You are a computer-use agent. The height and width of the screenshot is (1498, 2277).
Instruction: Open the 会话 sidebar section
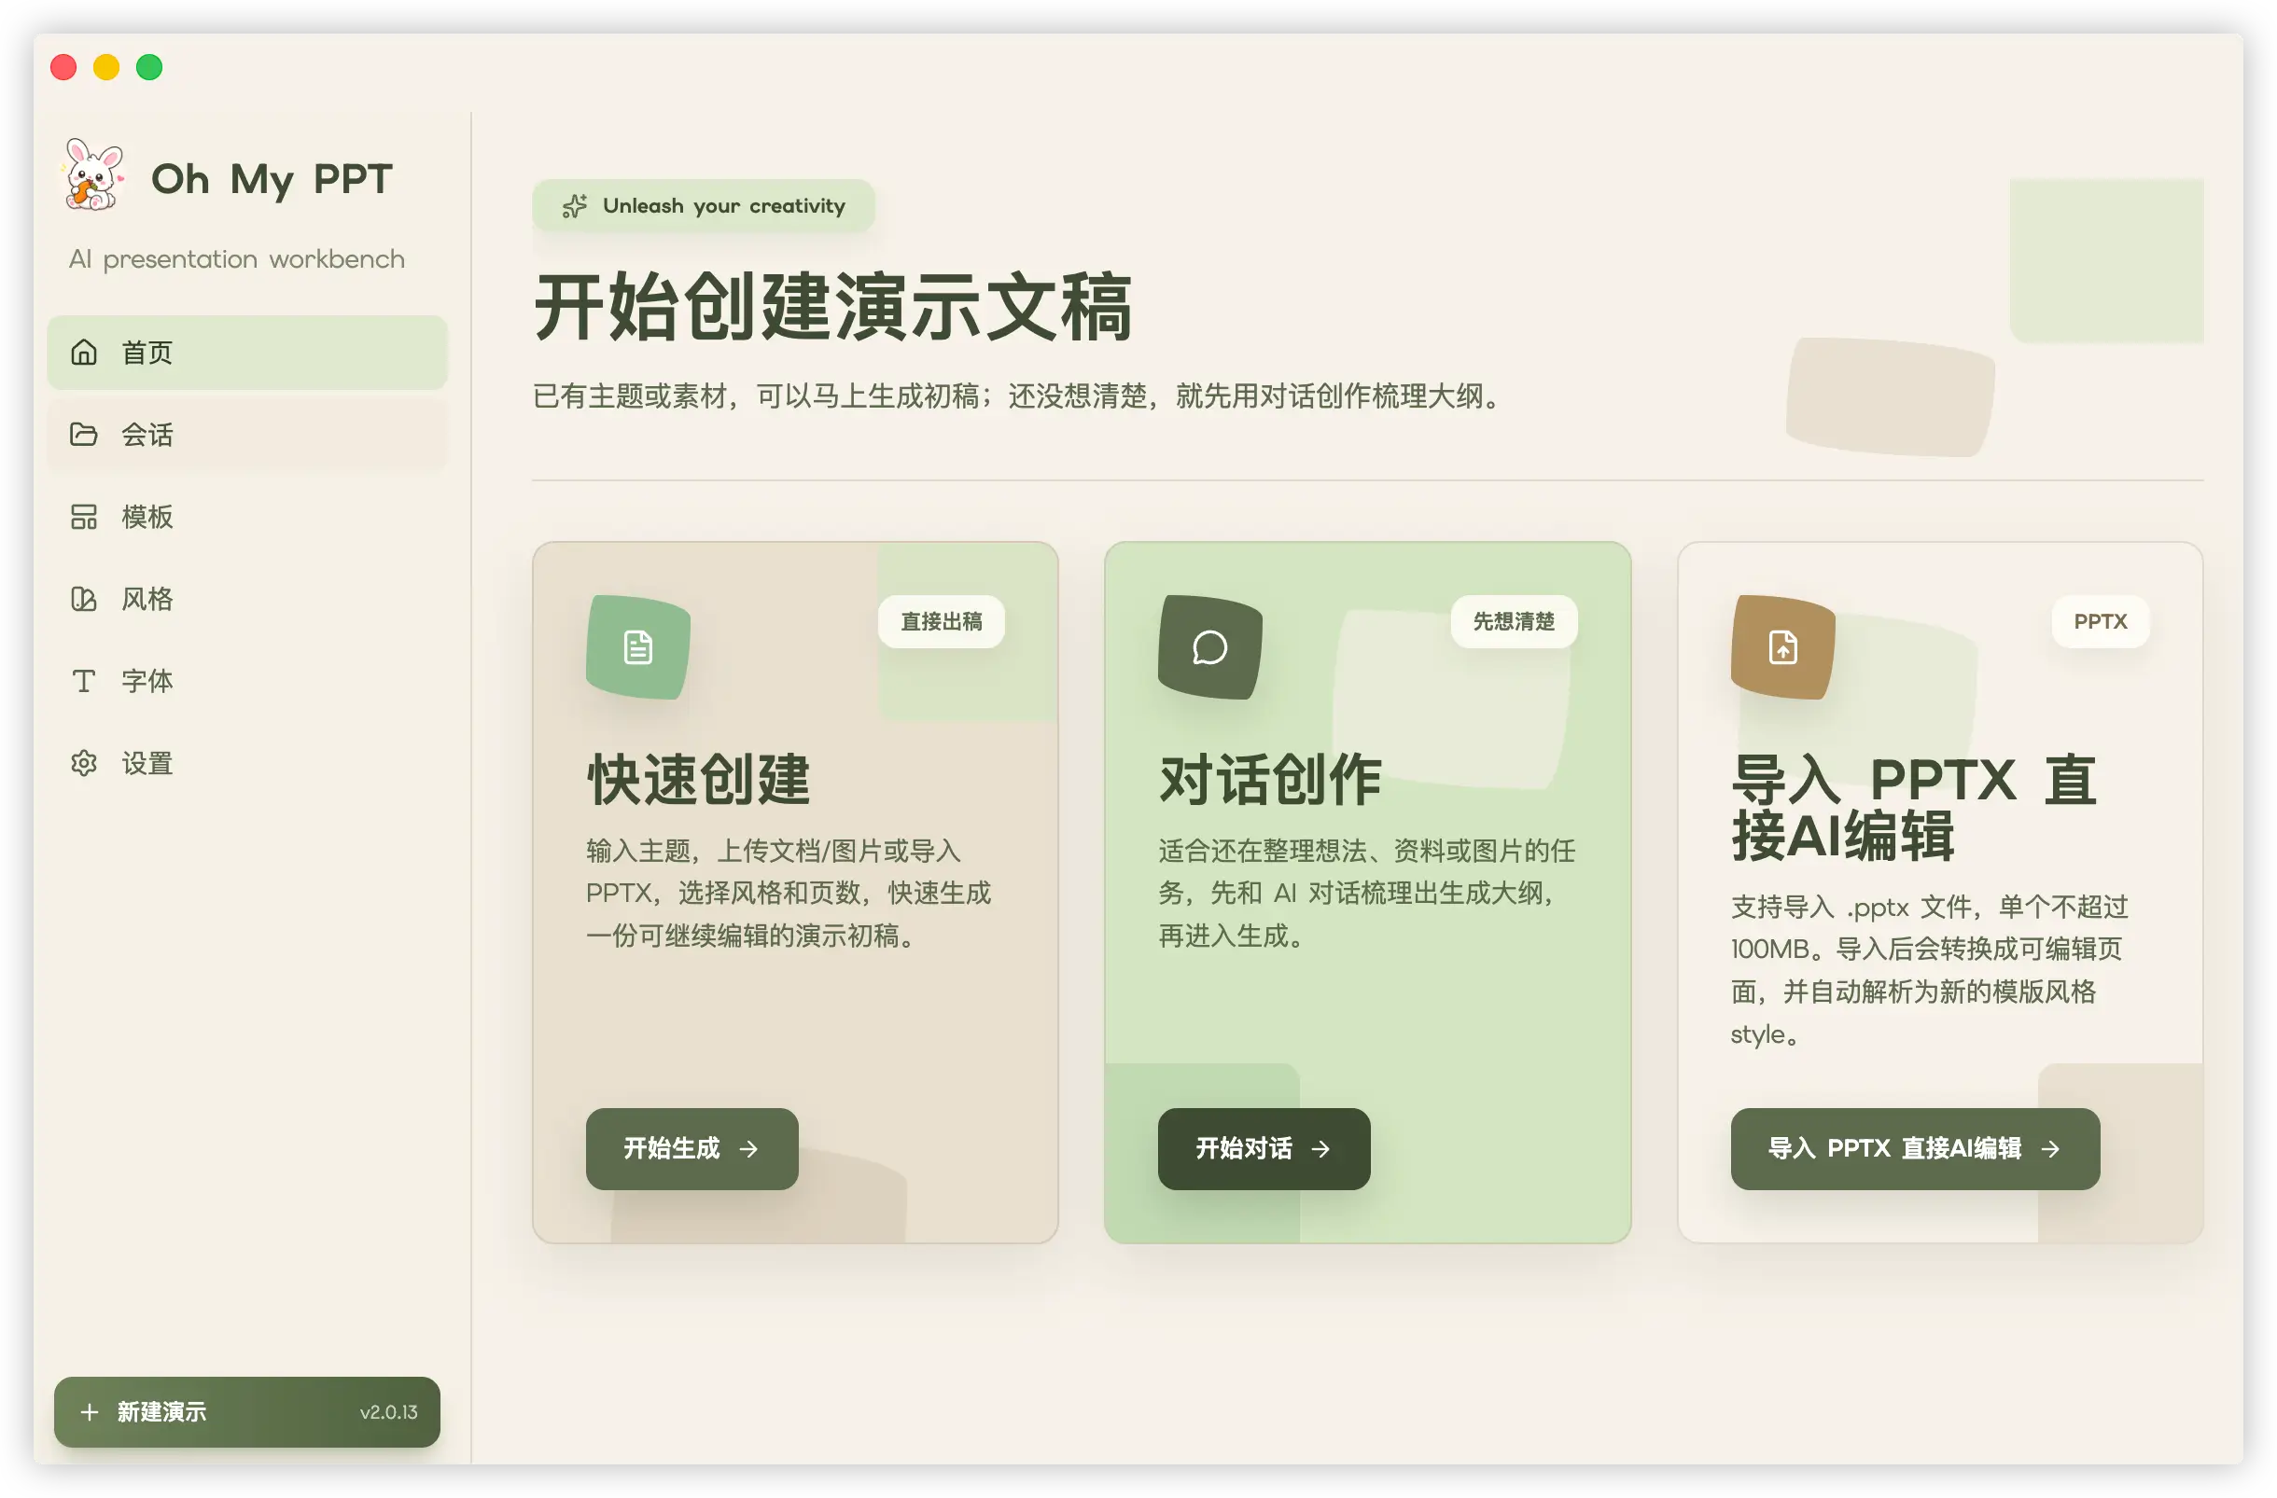248,434
